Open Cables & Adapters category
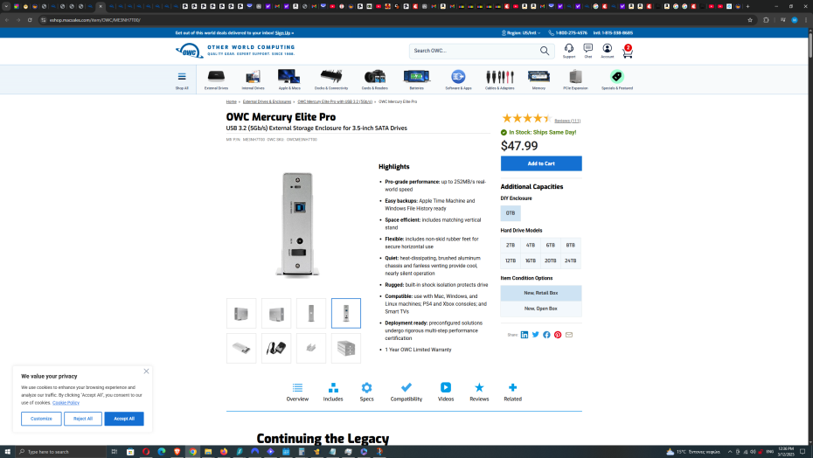This screenshot has width=813, height=458. coord(500,80)
